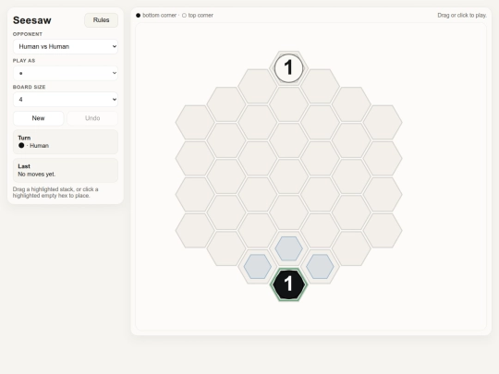Click the white stack numbered 1

tap(288, 68)
